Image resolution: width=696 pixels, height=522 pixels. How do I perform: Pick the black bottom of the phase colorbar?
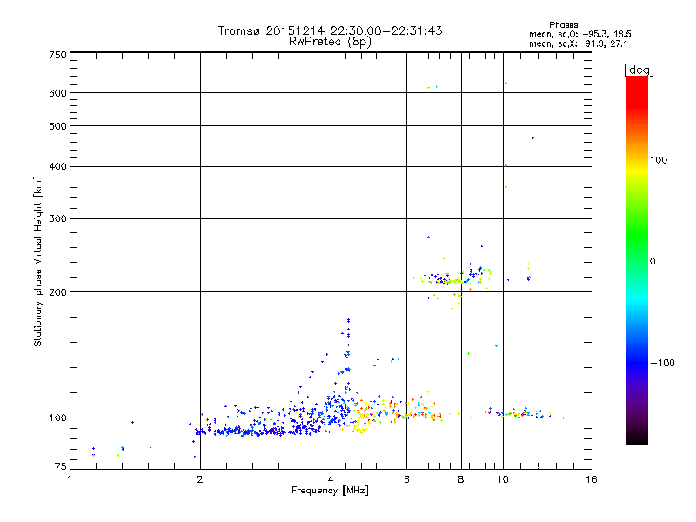tap(637, 439)
